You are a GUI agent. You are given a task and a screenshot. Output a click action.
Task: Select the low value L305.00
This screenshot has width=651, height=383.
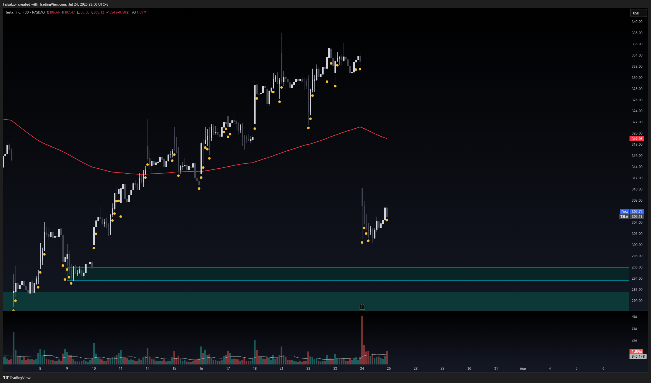(x=83, y=12)
